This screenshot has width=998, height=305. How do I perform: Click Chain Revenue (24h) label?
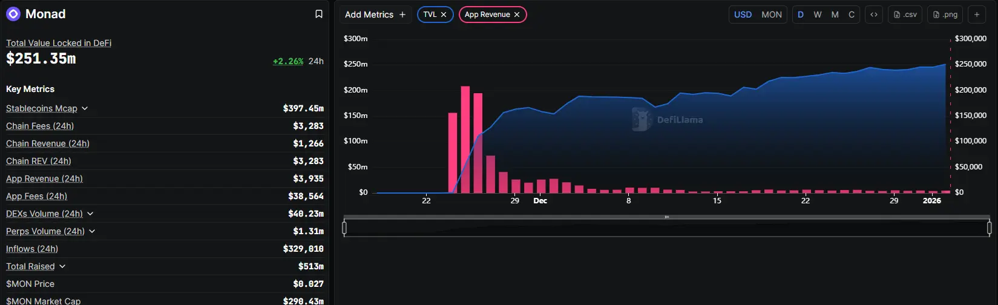(x=48, y=143)
